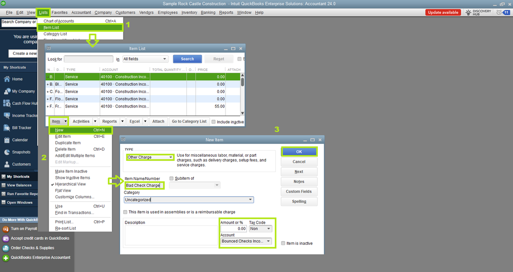Image resolution: width=513 pixels, height=272 pixels.
Task: Click the Item Name/Number field
Action: tap(144, 185)
